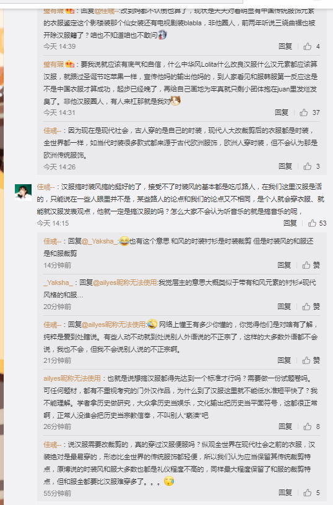Open 莹有瑕 username on 14:31 comment
Screen dimensions: 333x505
coord(53,64)
